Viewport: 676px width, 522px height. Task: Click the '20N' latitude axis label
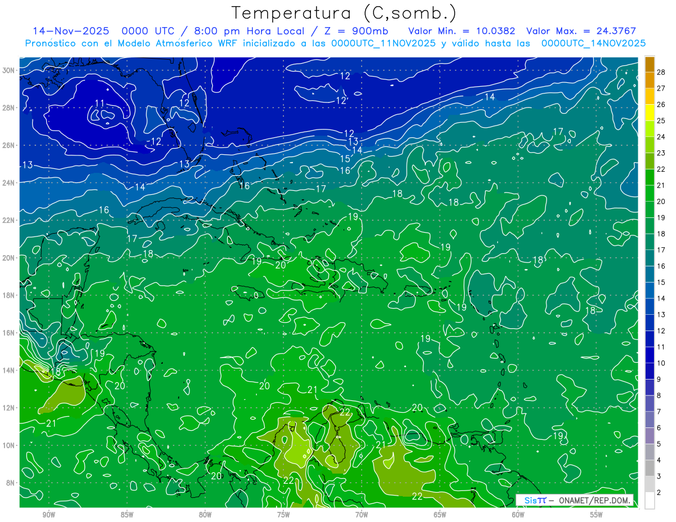pyautogui.click(x=8, y=257)
